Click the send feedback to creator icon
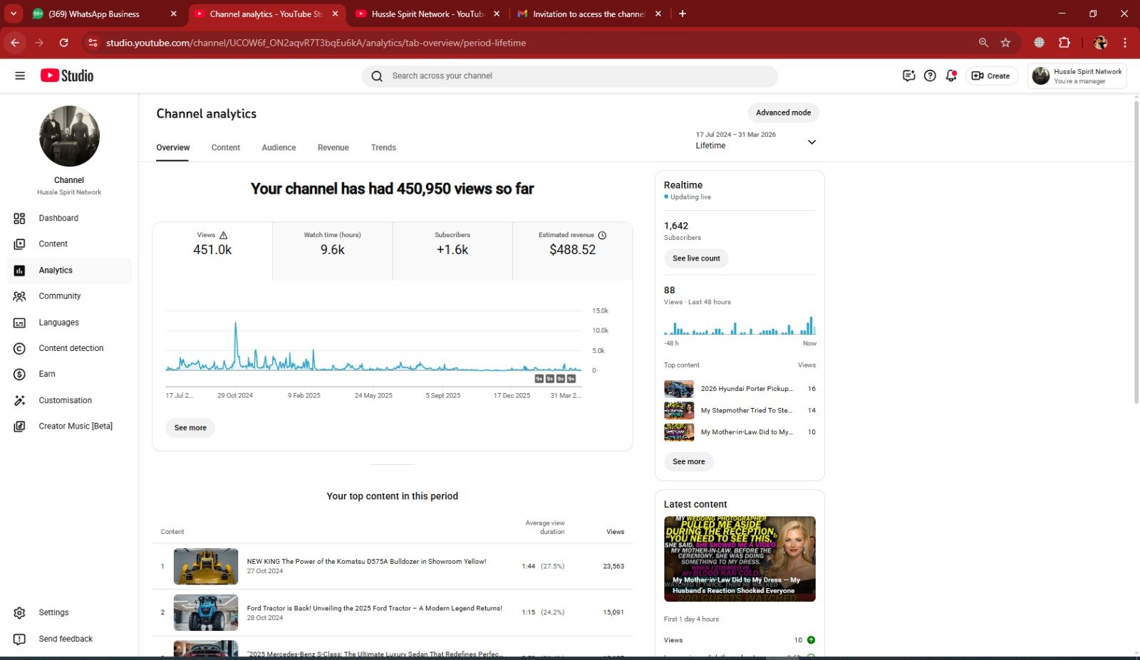1140x660 pixels. 908,75
